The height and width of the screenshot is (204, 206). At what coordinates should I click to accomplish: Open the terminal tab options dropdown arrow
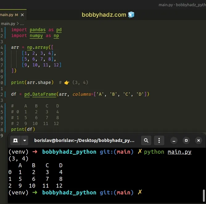point(24,140)
